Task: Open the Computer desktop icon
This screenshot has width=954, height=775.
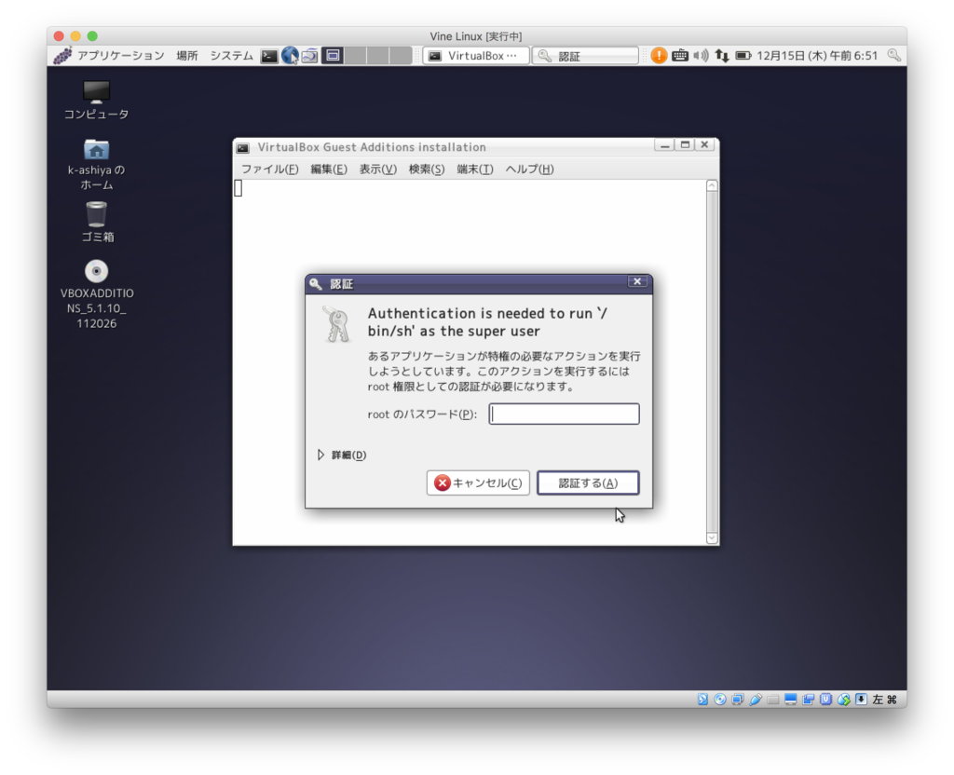Action: tap(96, 101)
